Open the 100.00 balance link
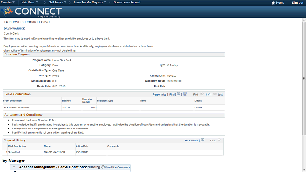The width and height of the screenshot is (306, 172). coord(66,107)
